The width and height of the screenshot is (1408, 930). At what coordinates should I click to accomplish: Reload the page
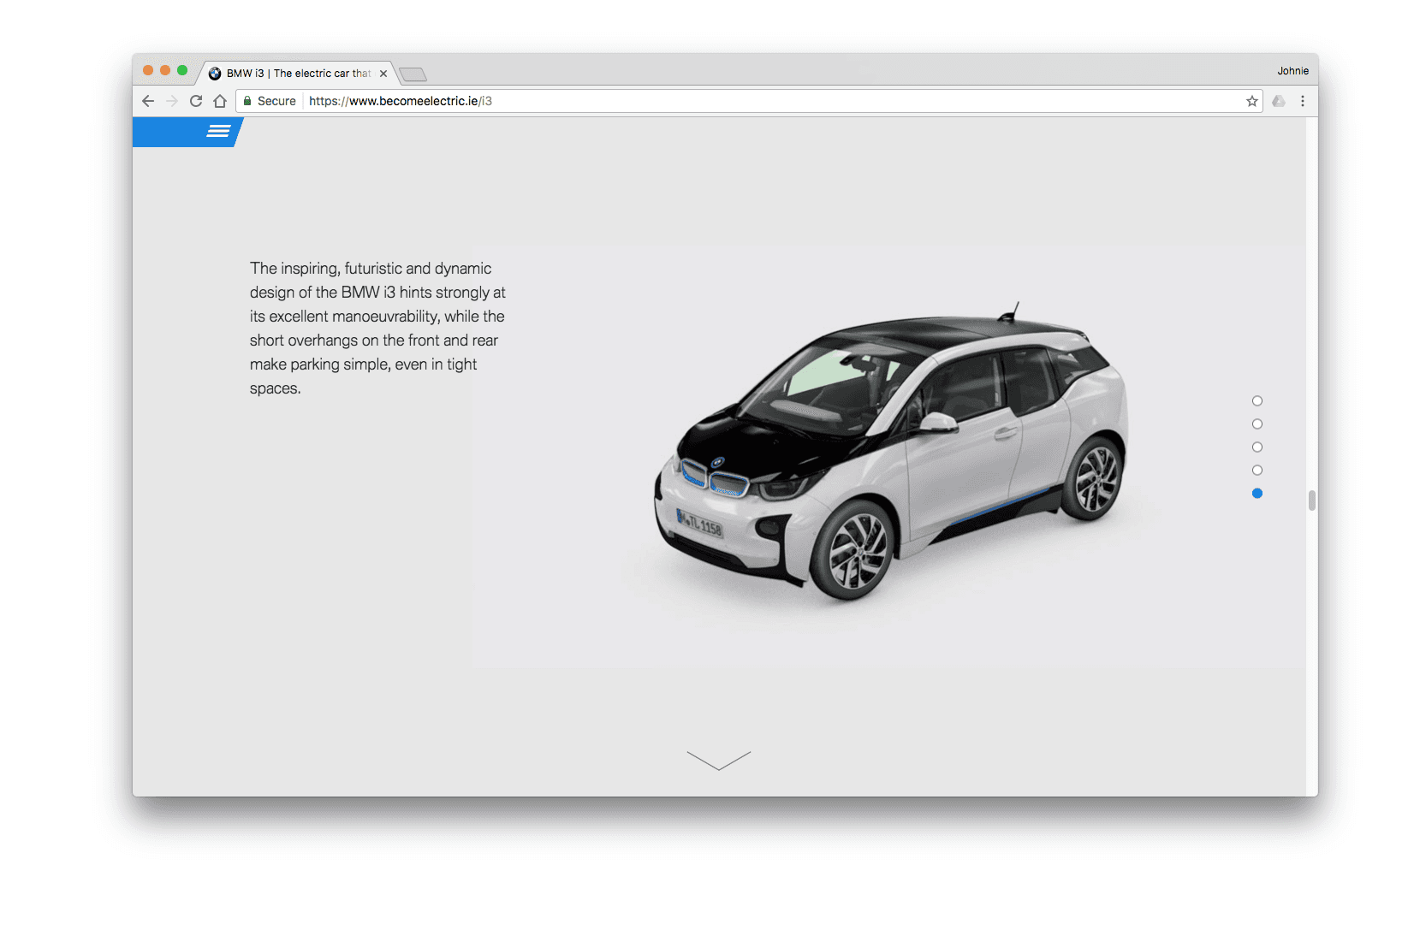[x=196, y=101]
